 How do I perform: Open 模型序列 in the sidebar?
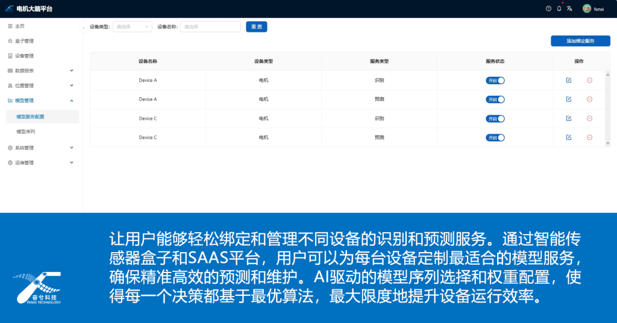(x=26, y=131)
